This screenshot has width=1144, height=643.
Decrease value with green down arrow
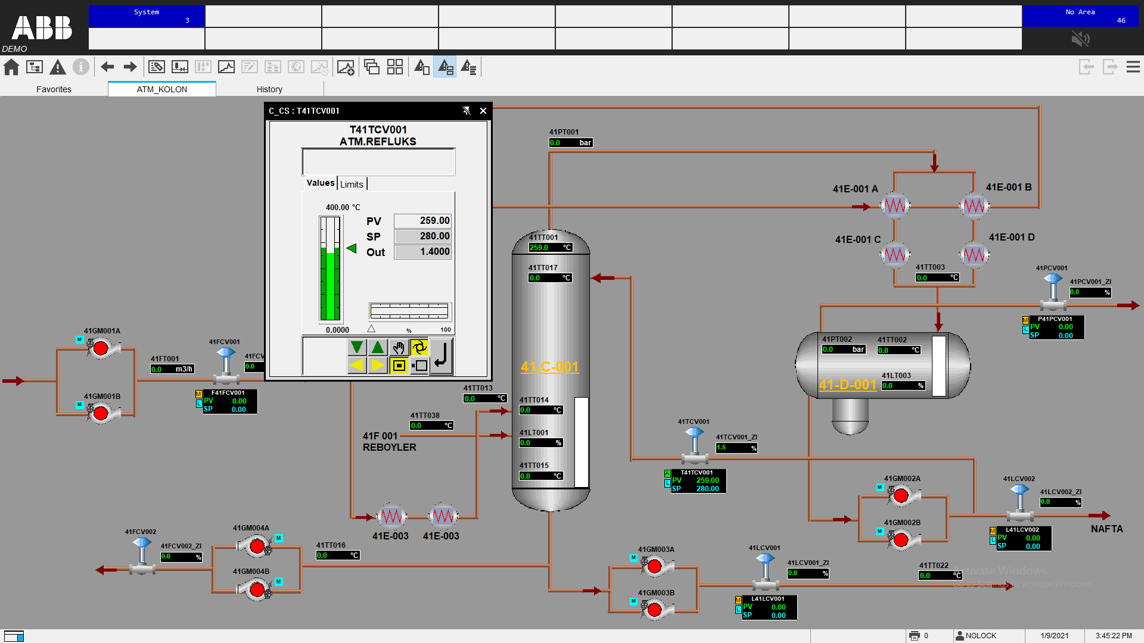357,348
